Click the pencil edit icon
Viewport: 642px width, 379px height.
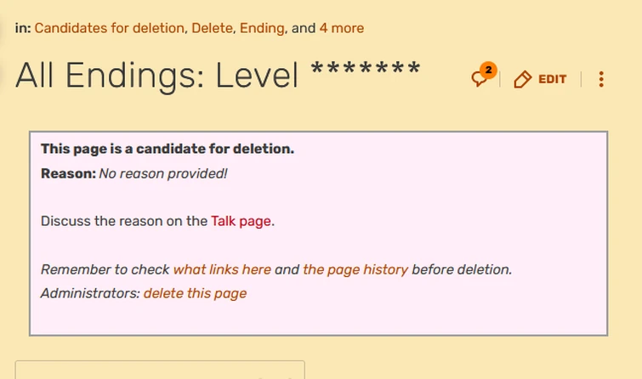click(x=523, y=80)
